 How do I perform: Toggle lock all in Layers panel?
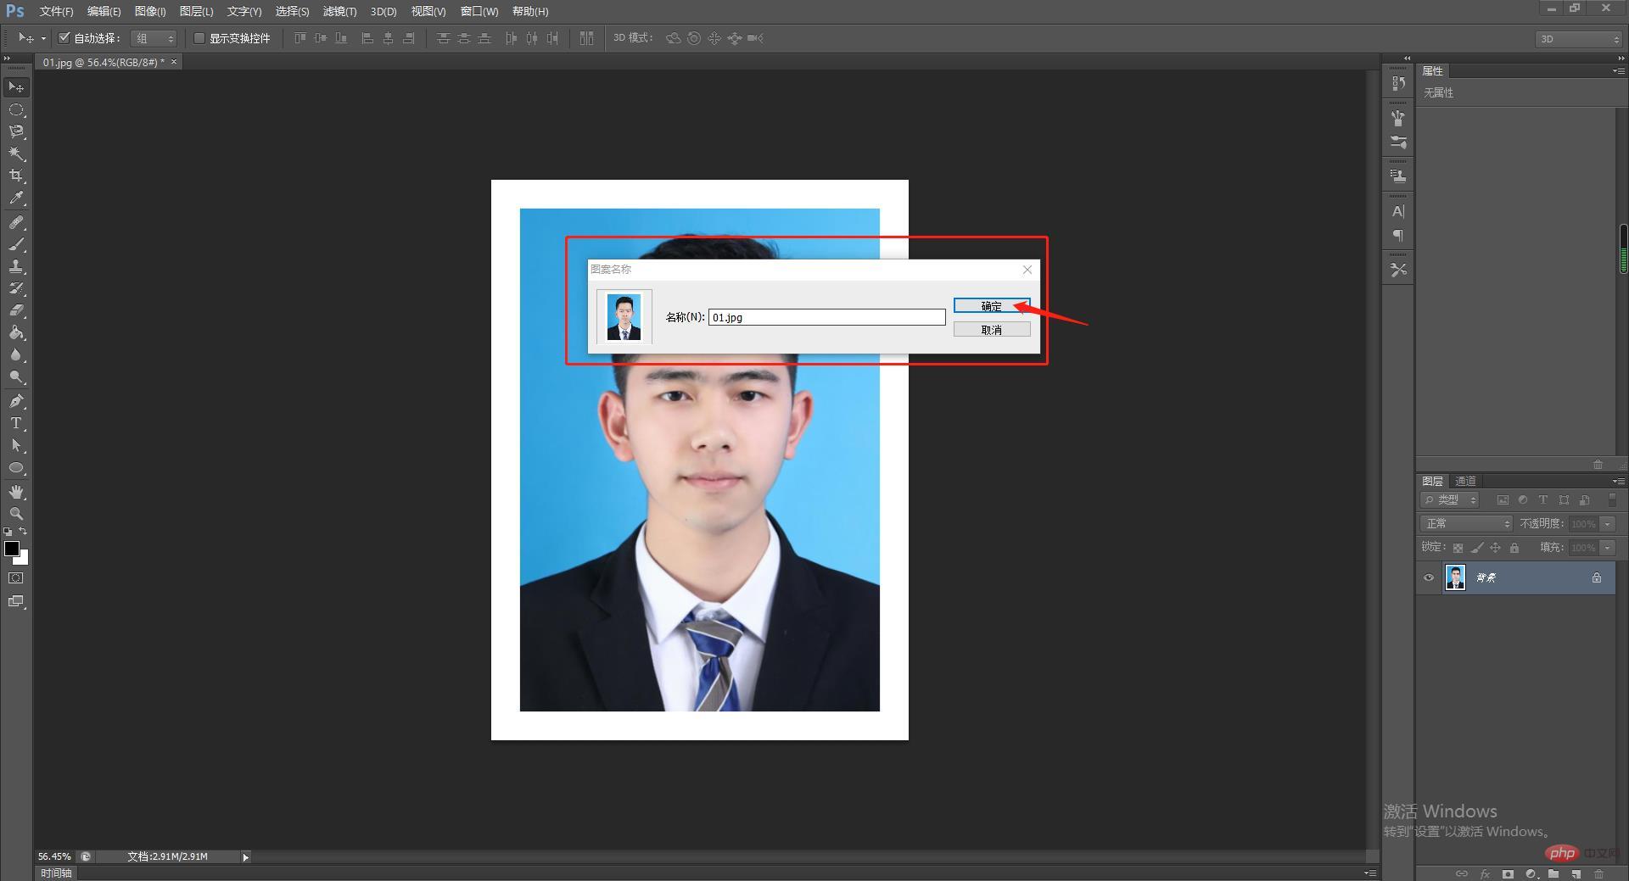coord(1514,548)
